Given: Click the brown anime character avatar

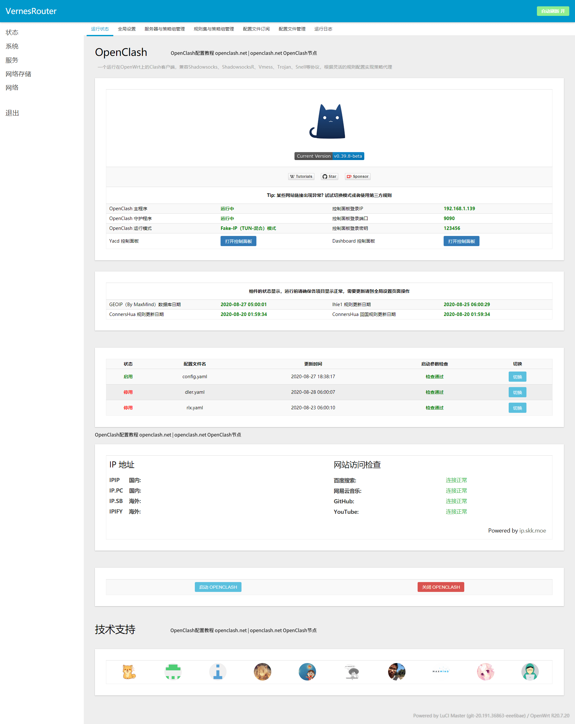Looking at the screenshot, I should click(262, 672).
